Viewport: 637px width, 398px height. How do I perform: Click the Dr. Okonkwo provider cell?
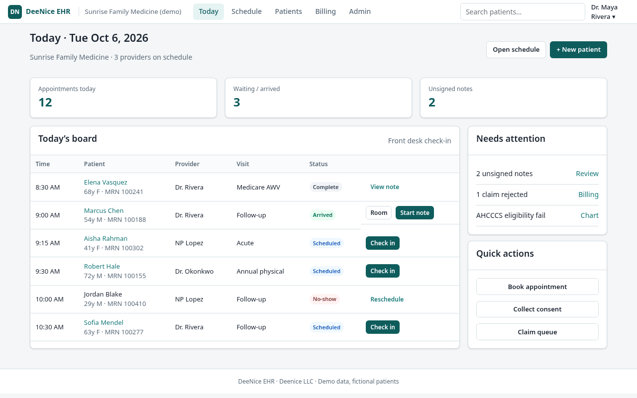click(194, 271)
